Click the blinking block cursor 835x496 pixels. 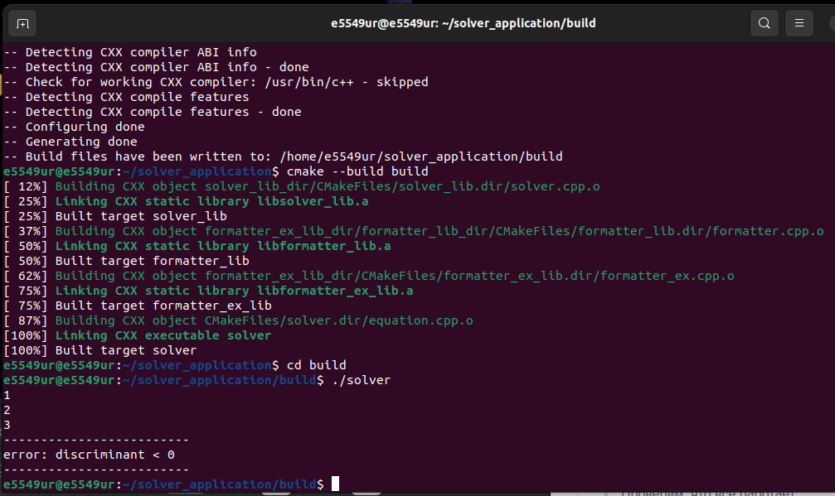(335, 483)
